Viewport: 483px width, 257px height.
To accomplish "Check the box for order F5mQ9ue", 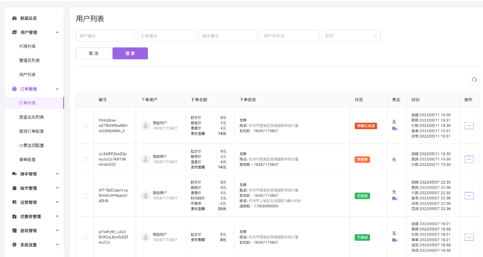I will [x=85, y=126].
